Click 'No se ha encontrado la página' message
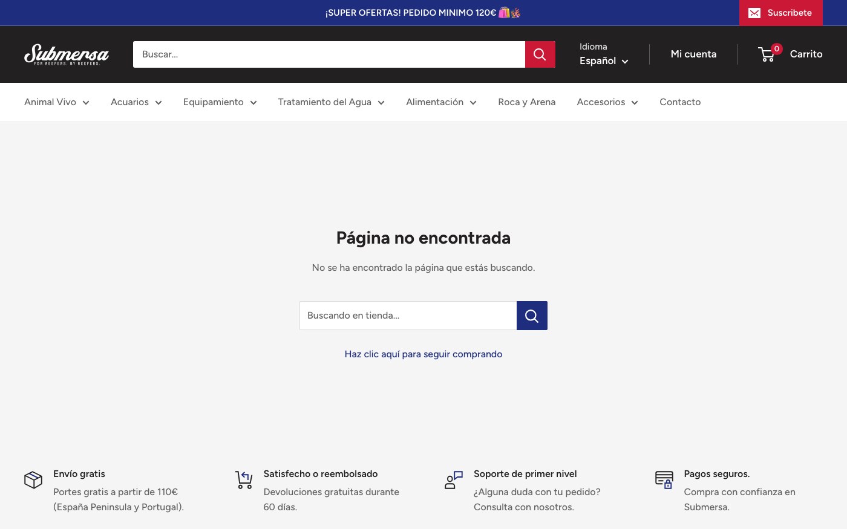Screen dimensions: 847x529 [x=423, y=268]
